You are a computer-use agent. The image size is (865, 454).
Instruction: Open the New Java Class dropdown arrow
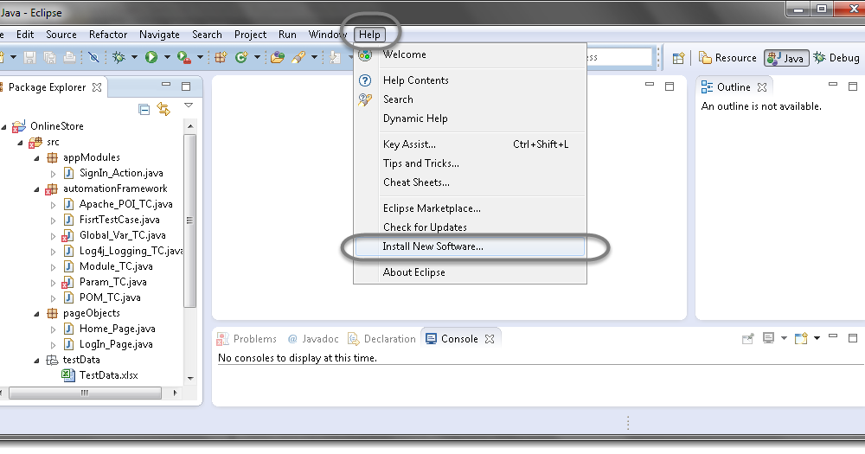point(257,57)
